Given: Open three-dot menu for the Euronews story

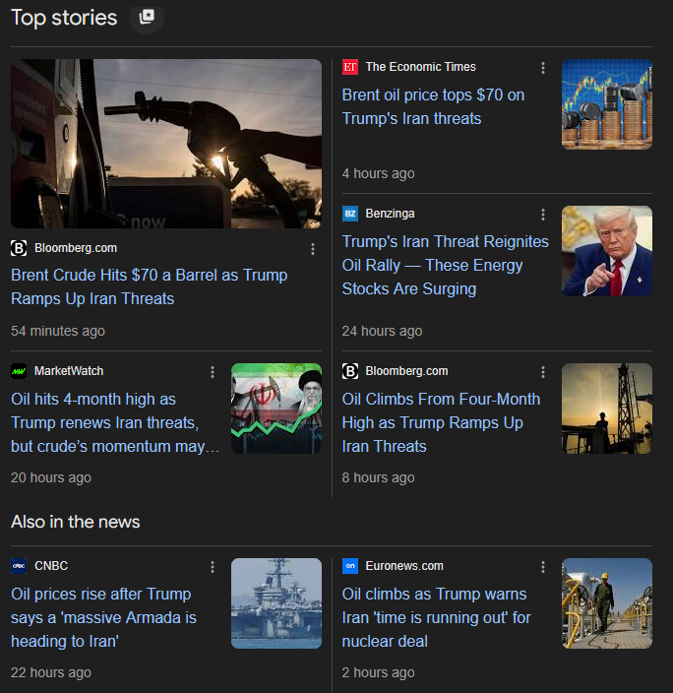Looking at the screenshot, I should [x=543, y=567].
